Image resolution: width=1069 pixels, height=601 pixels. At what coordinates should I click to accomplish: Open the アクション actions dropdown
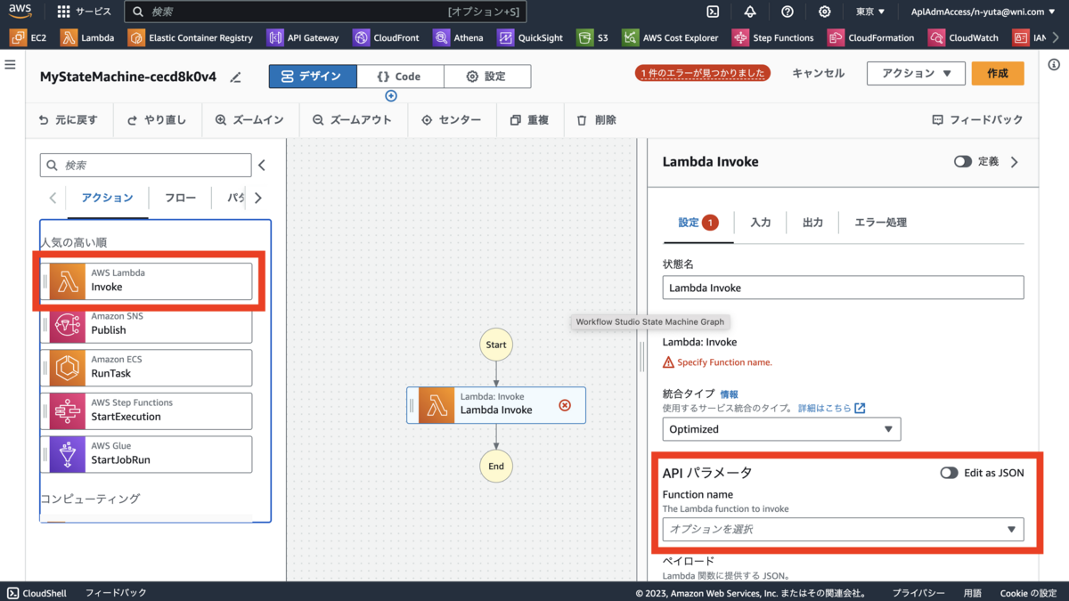916,74
